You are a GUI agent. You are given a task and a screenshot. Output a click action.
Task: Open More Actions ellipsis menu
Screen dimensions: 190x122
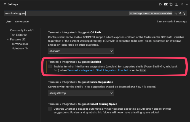[187, 4]
